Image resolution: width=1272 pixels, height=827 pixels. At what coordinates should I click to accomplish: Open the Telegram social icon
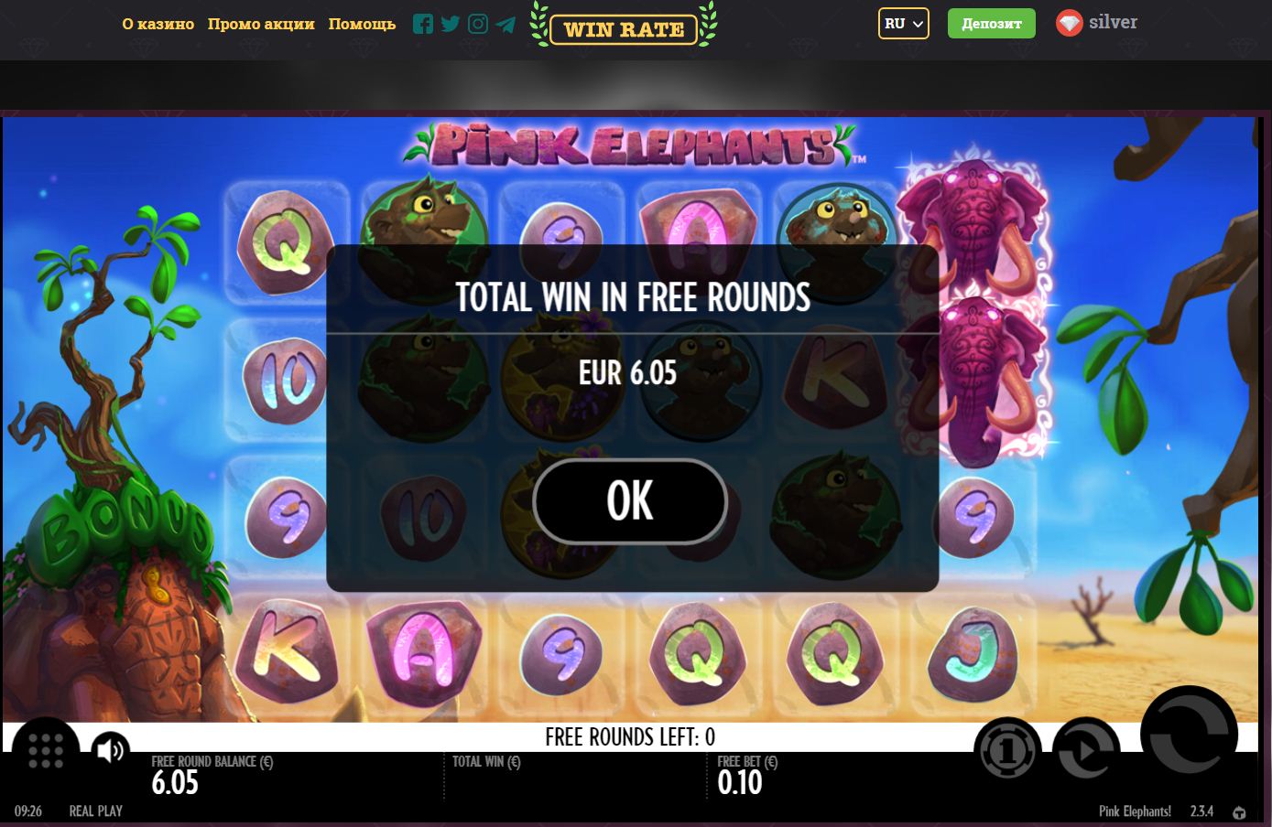(x=506, y=24)
